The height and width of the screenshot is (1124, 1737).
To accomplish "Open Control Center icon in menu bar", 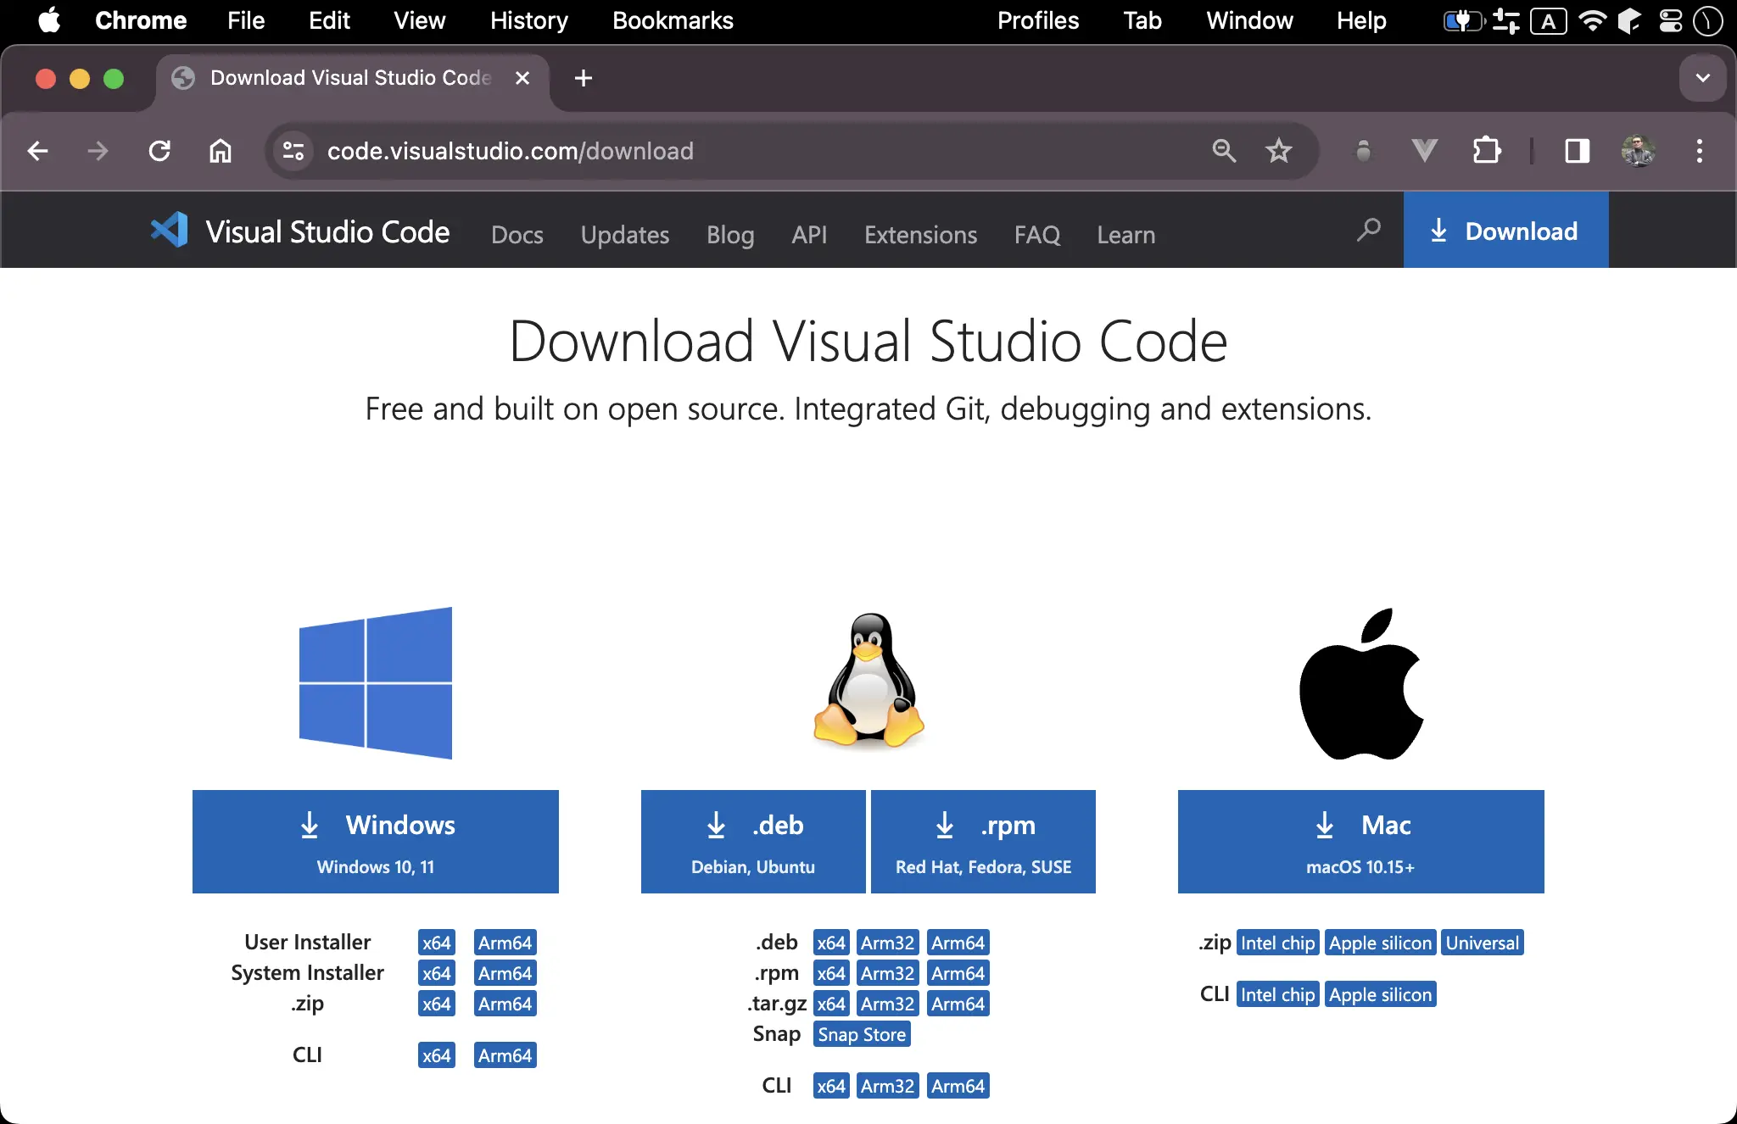I will point(1671,20).
